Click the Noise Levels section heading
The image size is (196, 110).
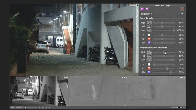click(146, 18)
